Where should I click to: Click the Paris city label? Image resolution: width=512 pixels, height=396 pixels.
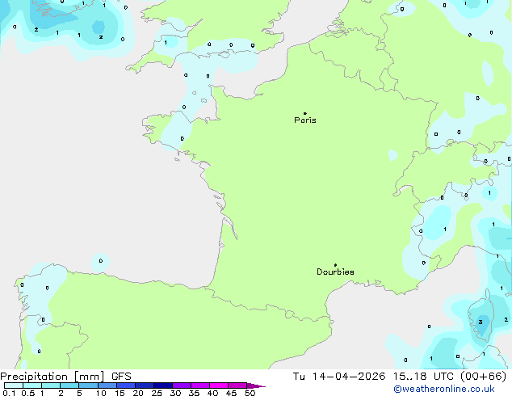click(x=305, y=120)
